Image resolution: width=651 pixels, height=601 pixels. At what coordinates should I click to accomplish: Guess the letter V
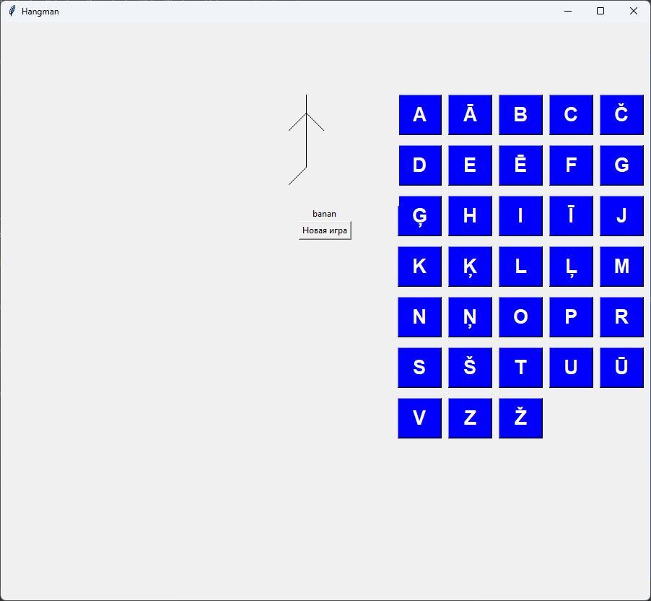tap(420, 418)
